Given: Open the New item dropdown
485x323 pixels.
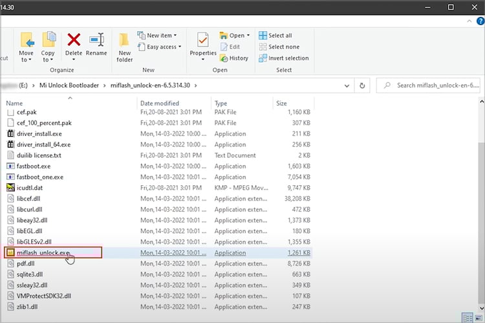Looking at the screenshot, I should pyautogui.click(x=157, y=36).
